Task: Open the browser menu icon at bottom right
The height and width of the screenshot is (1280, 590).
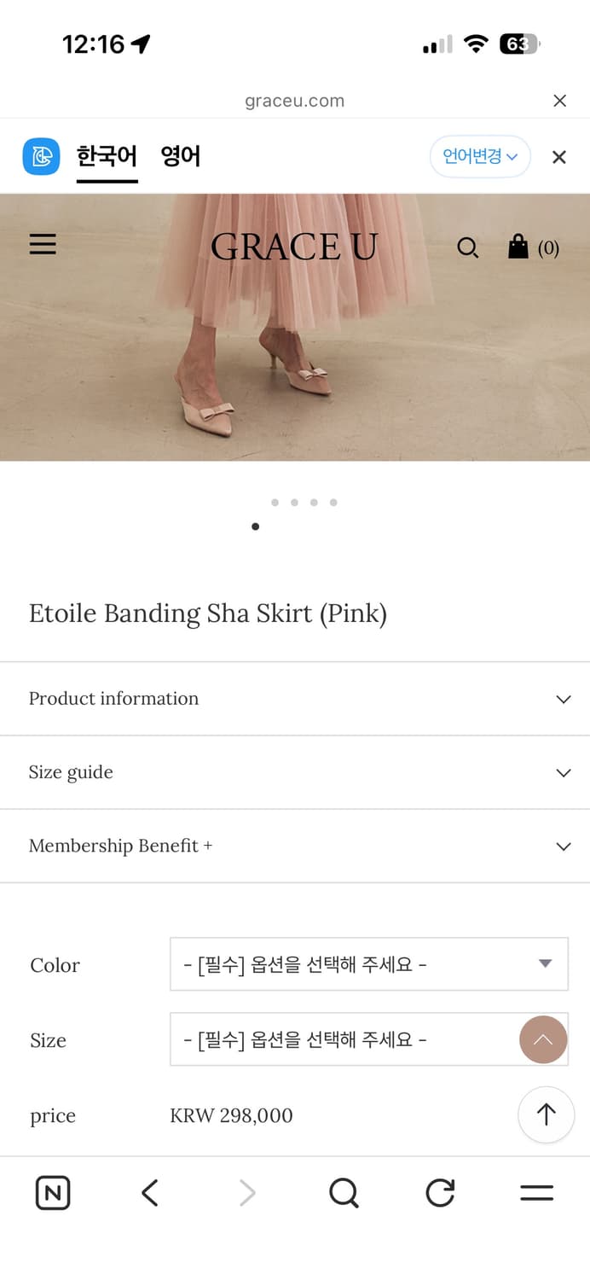Action: (x=536, y=1192)
